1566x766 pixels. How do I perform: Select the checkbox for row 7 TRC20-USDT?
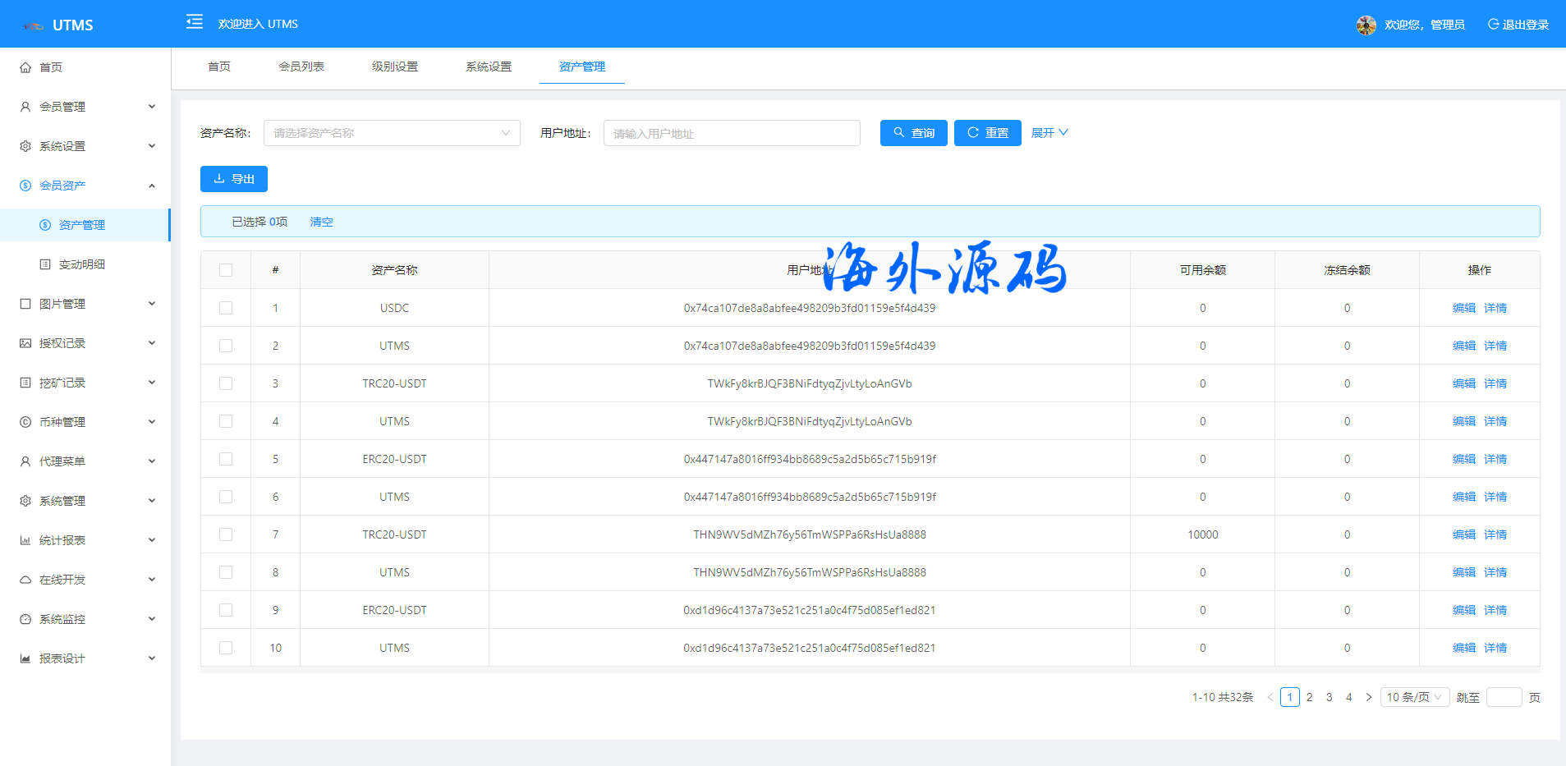[226, 534]
